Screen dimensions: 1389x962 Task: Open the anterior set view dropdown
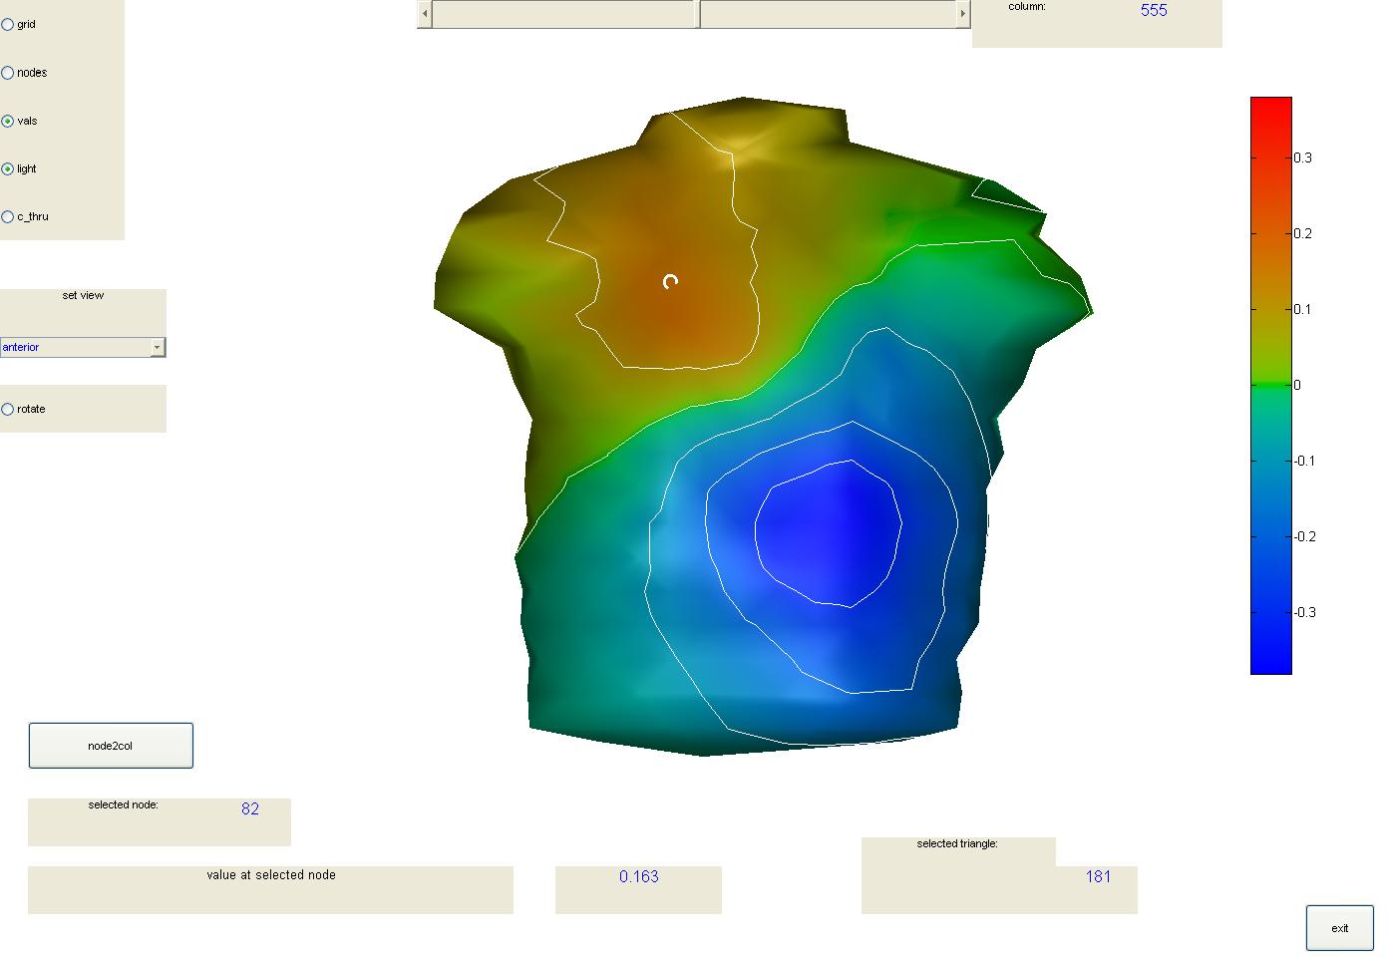pos(157,347)
